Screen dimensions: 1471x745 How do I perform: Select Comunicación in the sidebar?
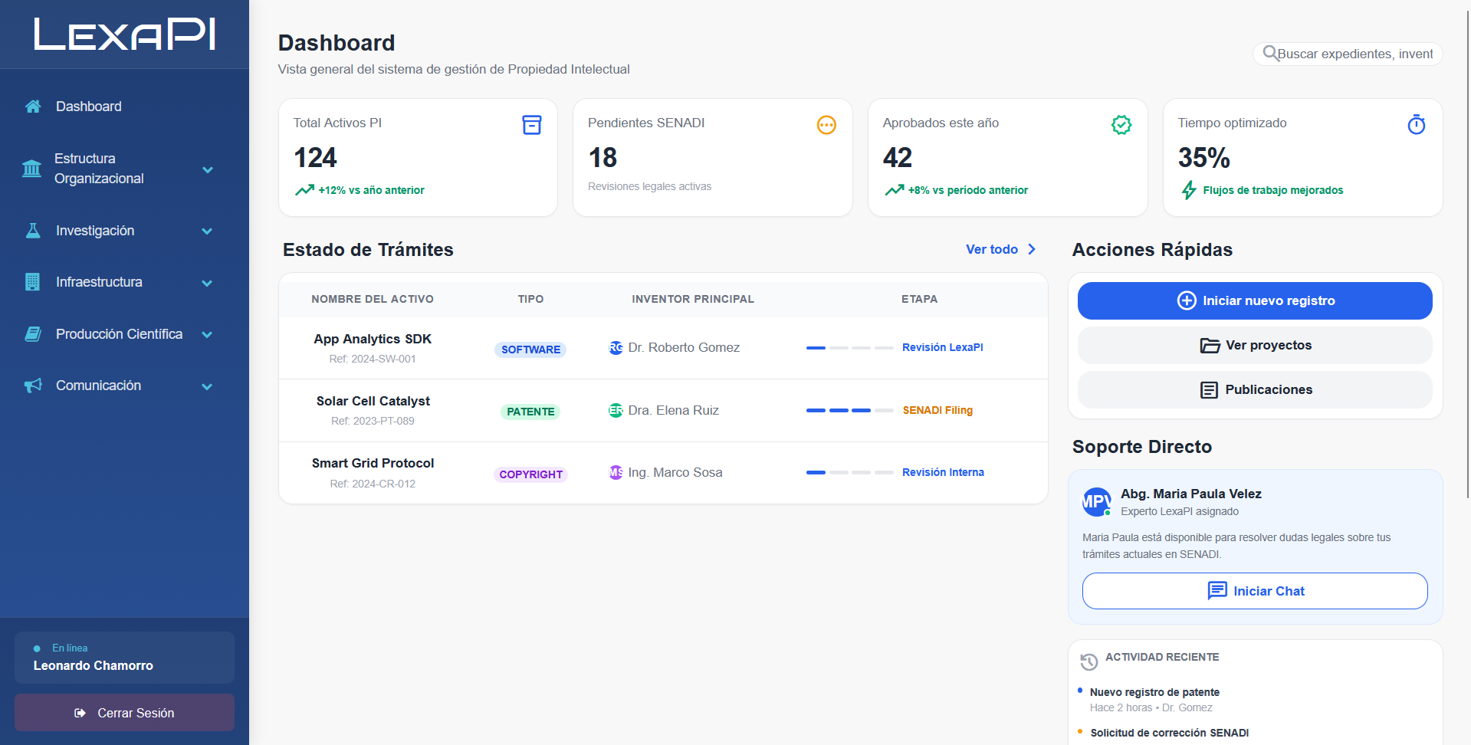click(98, 386)
